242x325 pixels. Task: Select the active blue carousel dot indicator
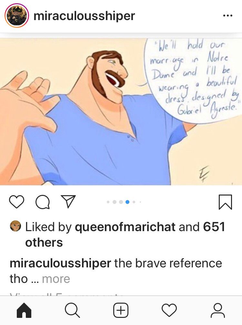tap(127, 202)
